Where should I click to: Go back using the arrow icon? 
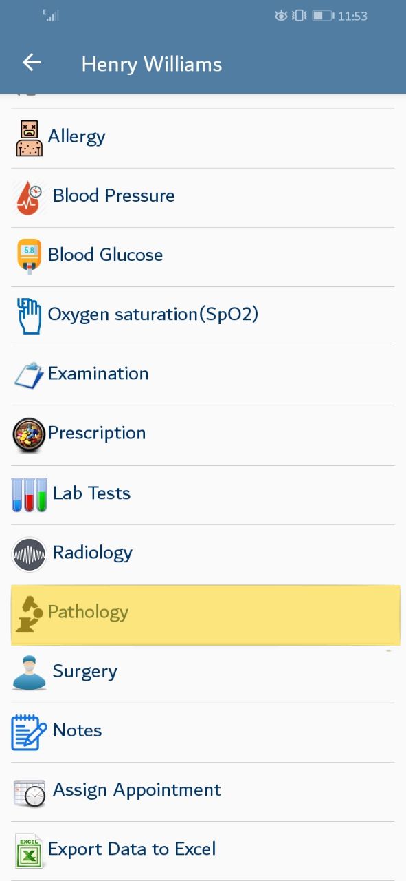coord(32,63)
